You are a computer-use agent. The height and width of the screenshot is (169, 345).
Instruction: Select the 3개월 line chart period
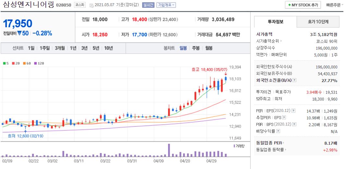(x=60, y=48)
